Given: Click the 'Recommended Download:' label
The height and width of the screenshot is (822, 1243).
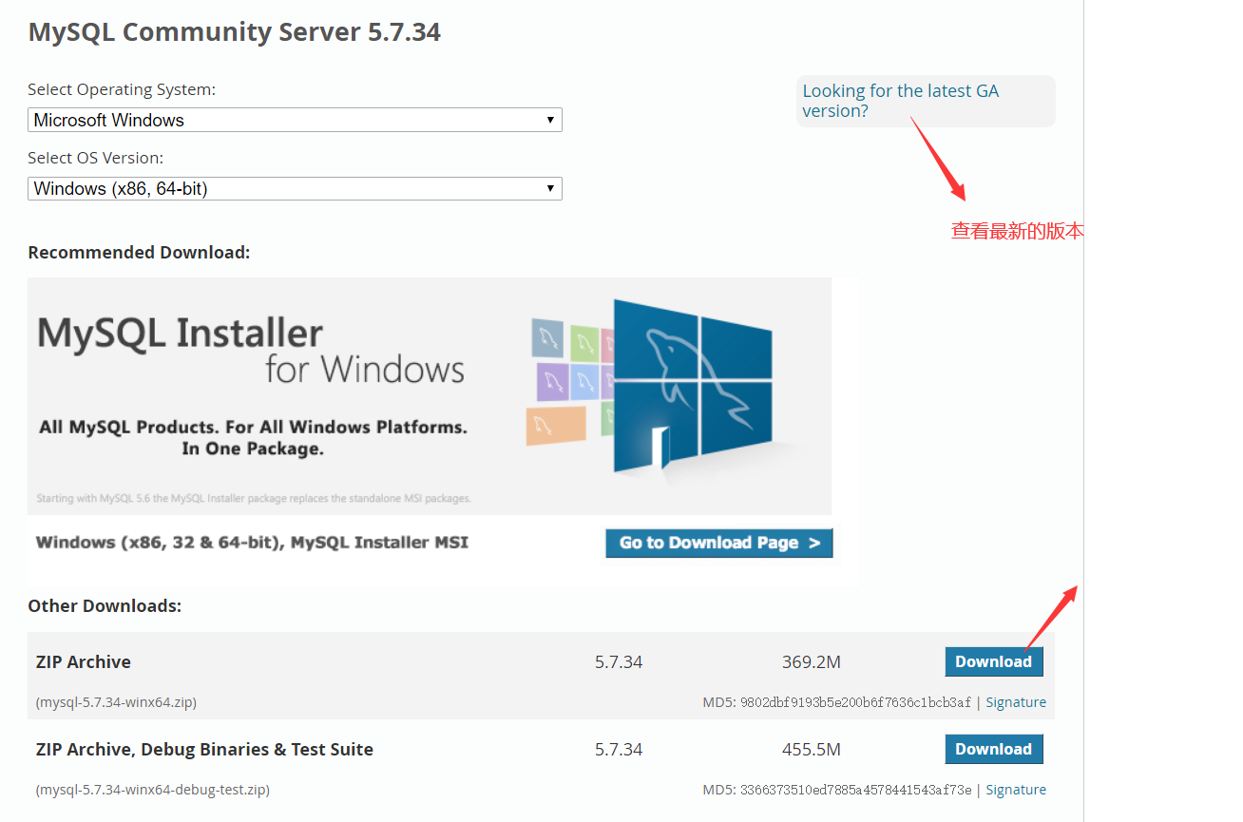Looking at the screenshot, I should tap(139, 253).
